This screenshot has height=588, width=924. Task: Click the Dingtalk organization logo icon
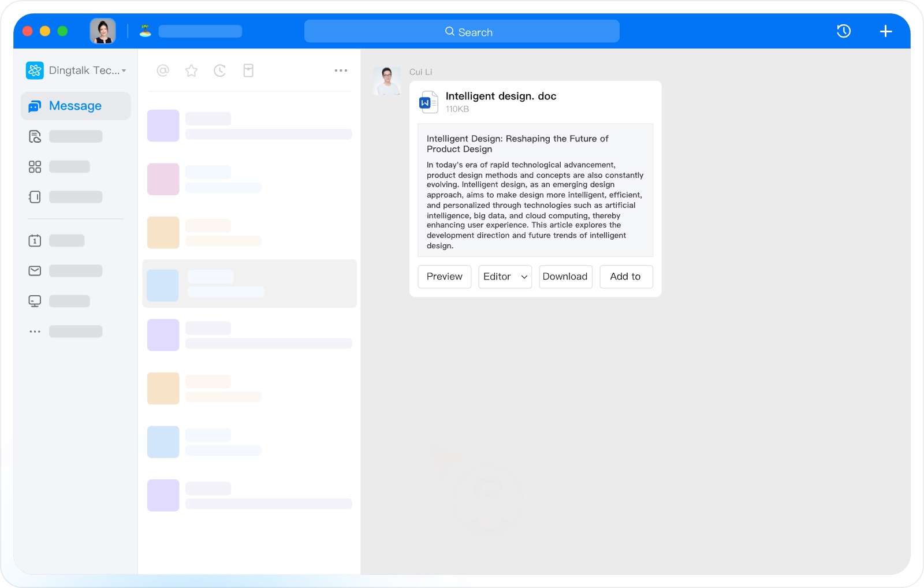[35, 70]
